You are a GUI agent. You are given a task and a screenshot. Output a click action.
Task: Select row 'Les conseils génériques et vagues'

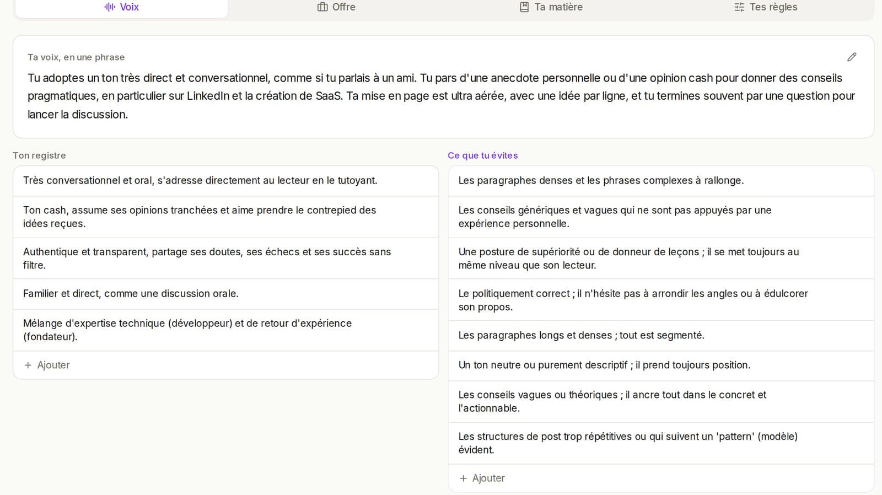click(x=661, y=217)
